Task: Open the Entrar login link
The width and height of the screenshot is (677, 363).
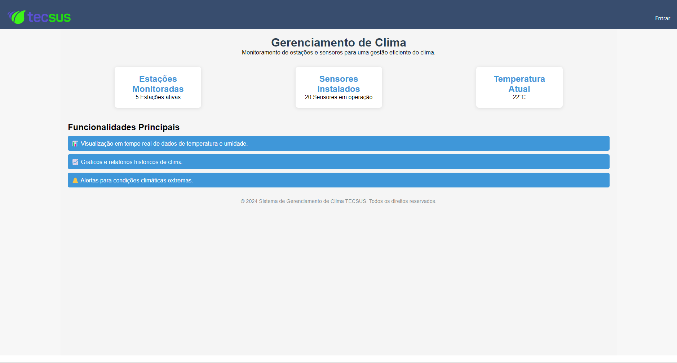Action: point(662,18)
